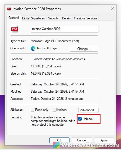Click the PDF icon in title bar
This screenshot has width=121, height=150.
pyautogui.click(x=9, y=9)
